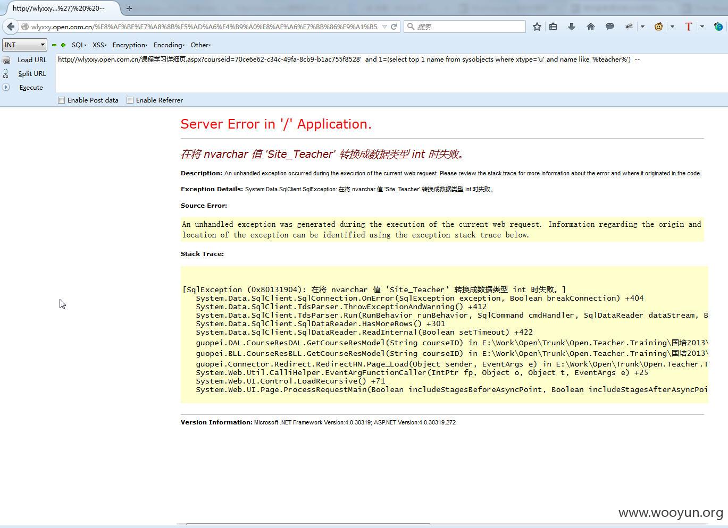
Task: Click the Source Error label
Action: 204,206
